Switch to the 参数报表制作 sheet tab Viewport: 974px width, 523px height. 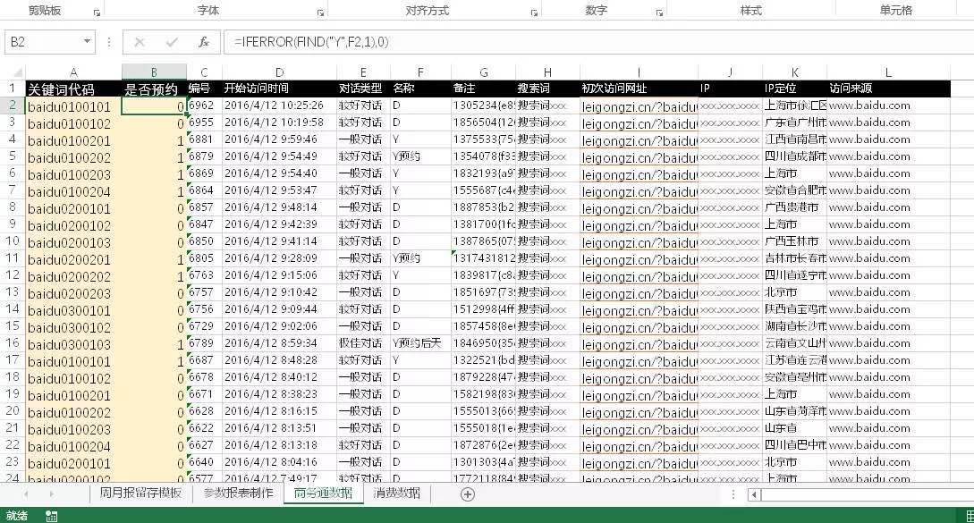pos(238,493)
